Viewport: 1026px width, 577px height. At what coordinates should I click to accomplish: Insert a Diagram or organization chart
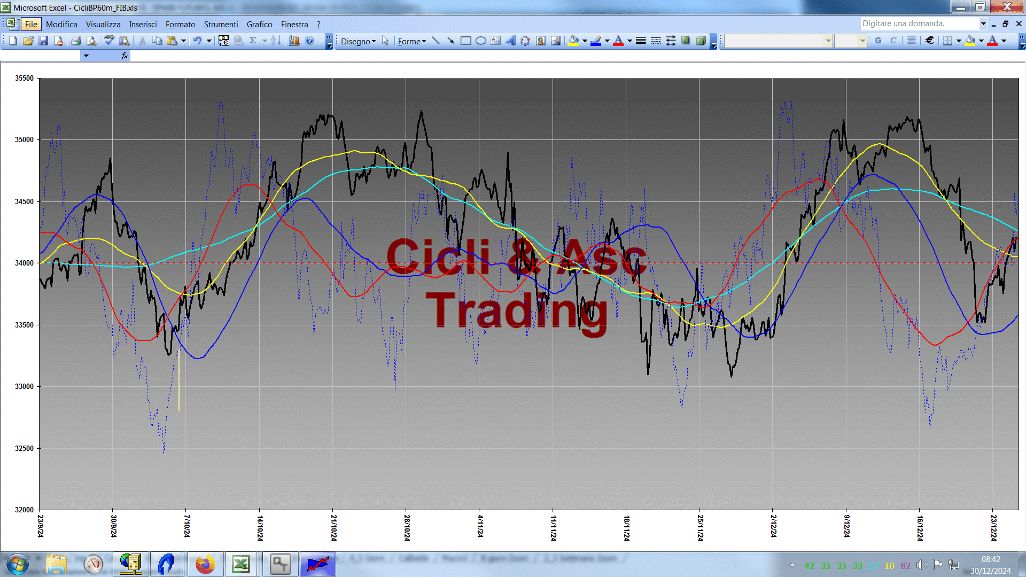(x=525, y=41)
